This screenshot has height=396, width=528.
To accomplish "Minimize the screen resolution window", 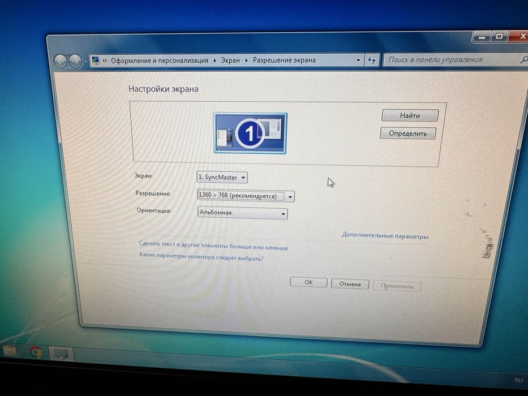I will pyautogui.click(x=482, y=37).
